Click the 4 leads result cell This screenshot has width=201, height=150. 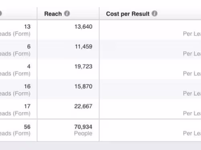[x=18, y=70]
